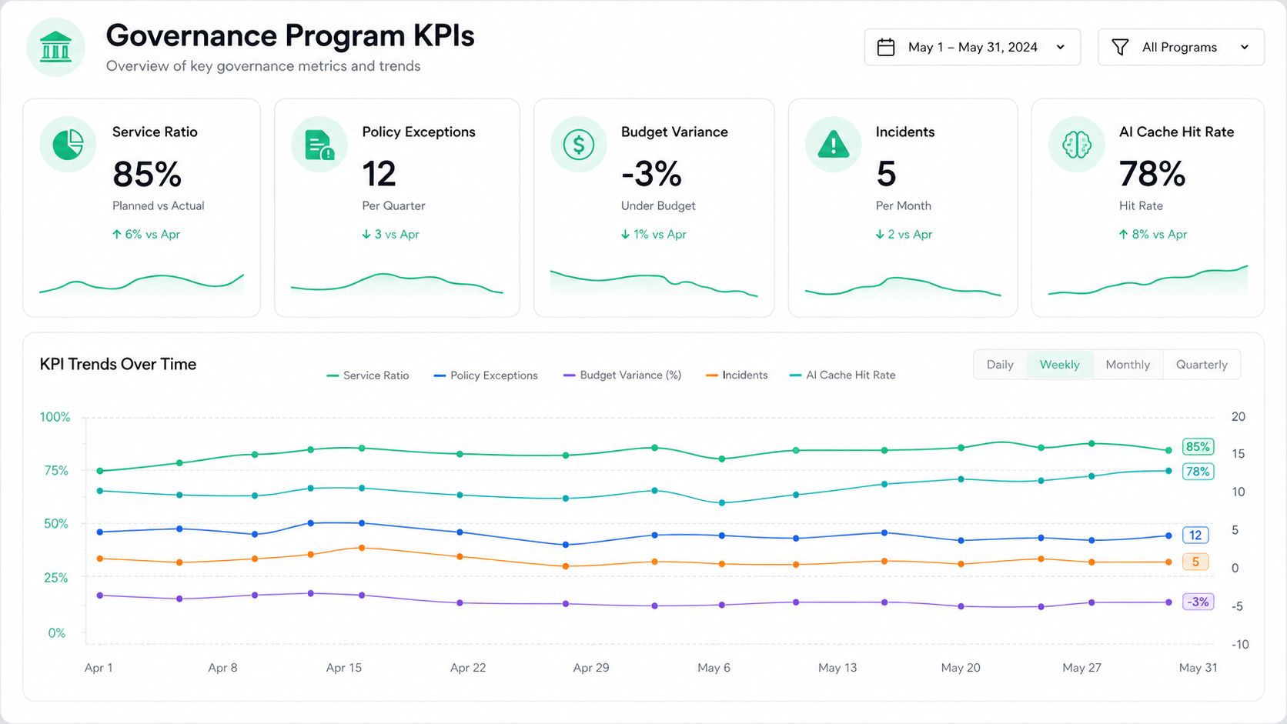This screenshot has width=1287, height=724.
Task: Switch to the Monthly view tab
Action: 1128,365
